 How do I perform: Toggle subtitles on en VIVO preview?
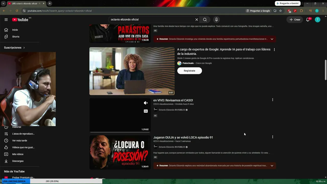pyautogui.click(x=146, y=111)
